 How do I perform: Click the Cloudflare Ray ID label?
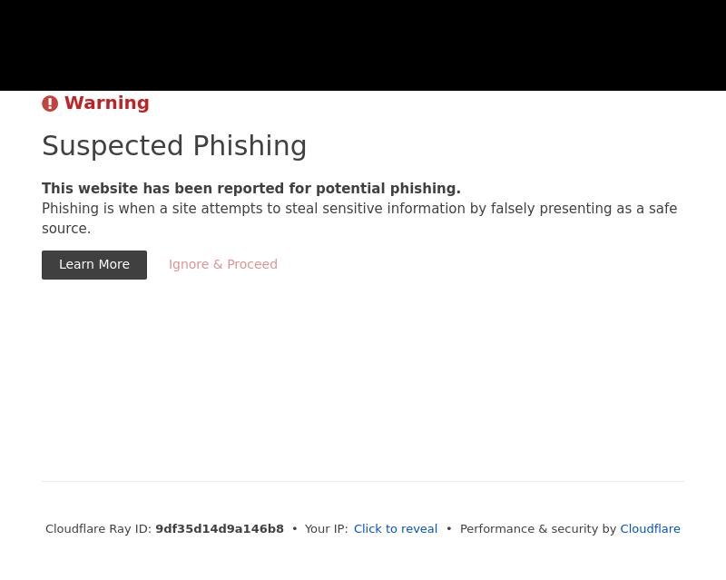[x=98, y=529]
